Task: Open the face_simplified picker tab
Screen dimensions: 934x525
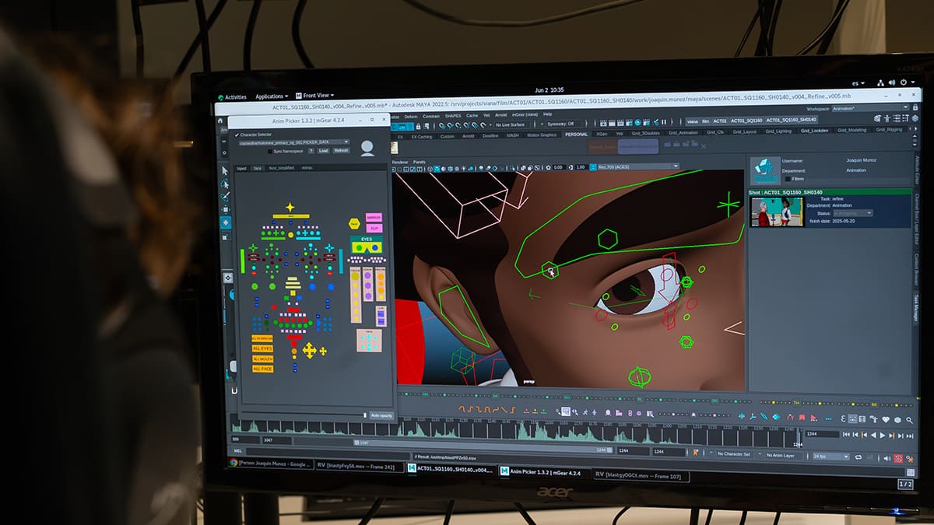Action: click(282, 168)
